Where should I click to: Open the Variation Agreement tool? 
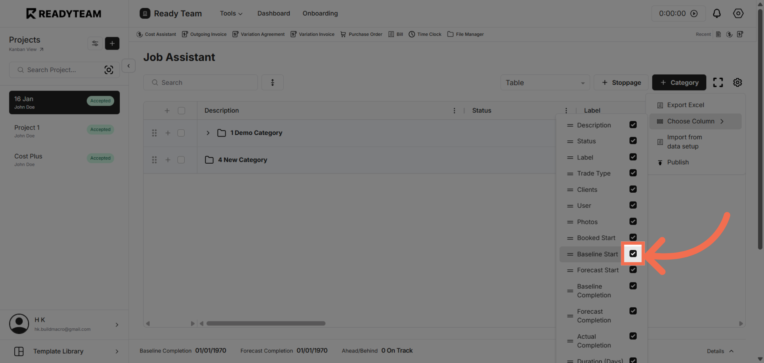point(258,34)
